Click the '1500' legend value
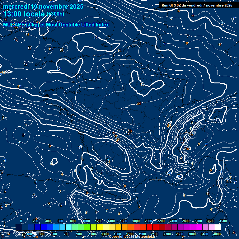Image resolution: width=239 pixels, height=239 pixels. pyautogui.click(x=117, y=234)
